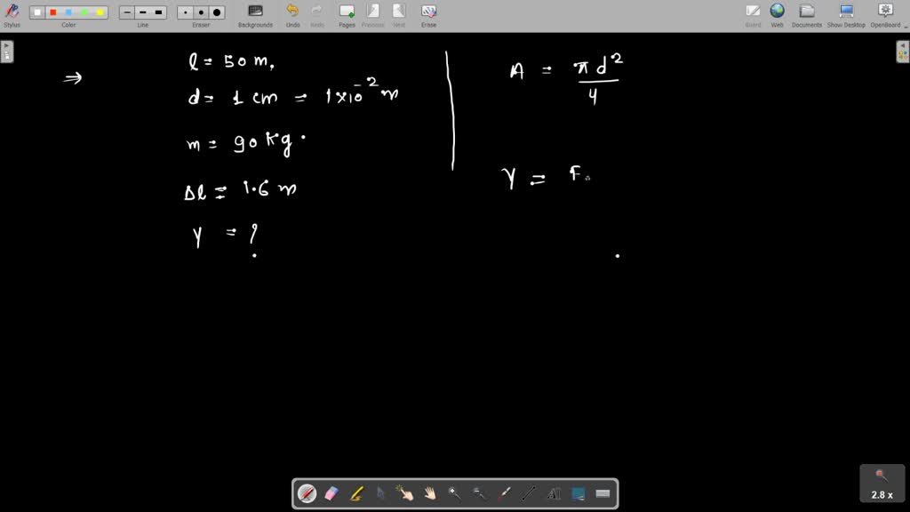Choose the medium eraser size
Image resolution: width=910 pixels, height=512 pixels.
coord(202,12)
